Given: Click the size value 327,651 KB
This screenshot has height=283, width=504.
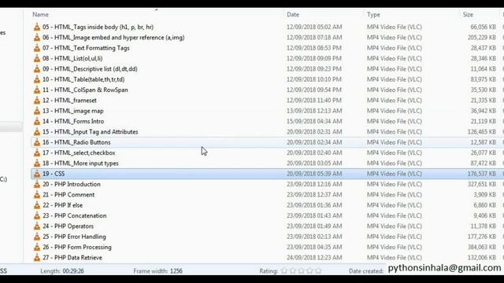Looking at the screenshot, I should click(481, 184).
